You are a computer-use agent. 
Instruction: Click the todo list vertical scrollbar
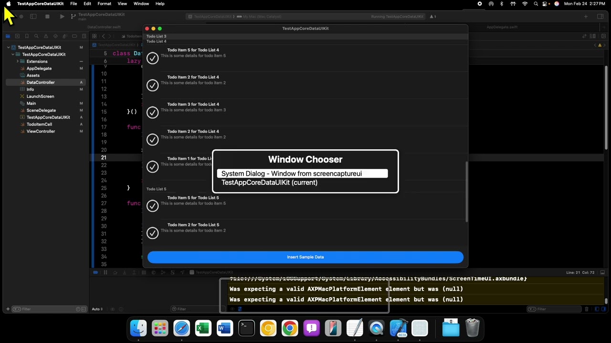(466, 192)
